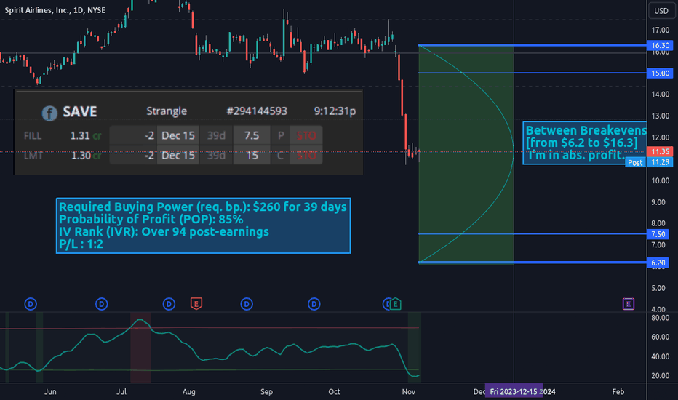Click 39d in the FILL row
Image resolution: width=678 pixels, height=400 pixels.
216,136
